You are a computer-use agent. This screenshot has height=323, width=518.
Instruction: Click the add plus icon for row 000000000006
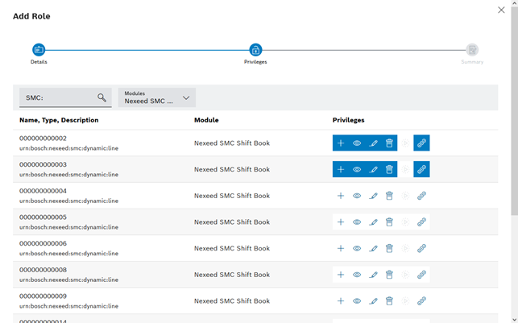click(x=341, y=248)
